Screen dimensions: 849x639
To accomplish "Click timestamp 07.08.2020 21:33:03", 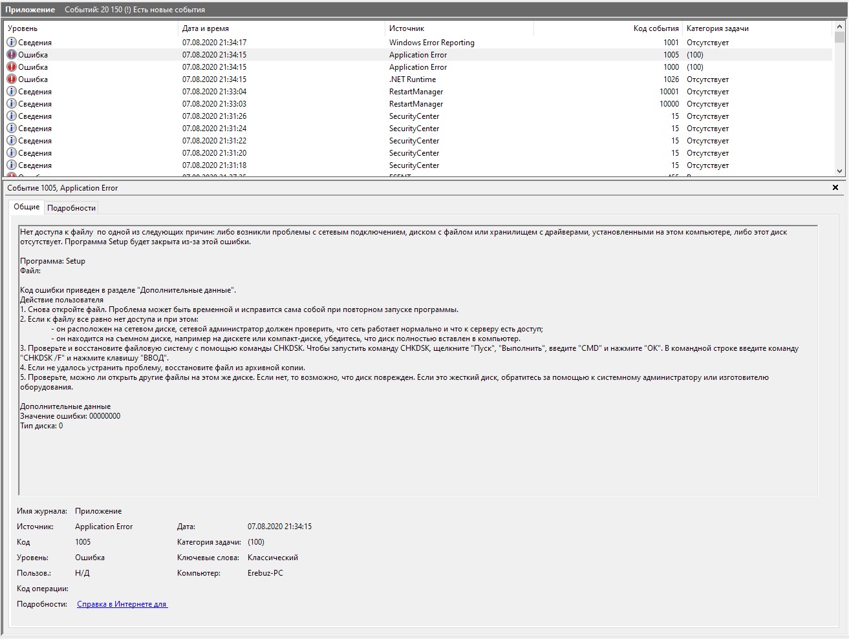I will point(214,104).
